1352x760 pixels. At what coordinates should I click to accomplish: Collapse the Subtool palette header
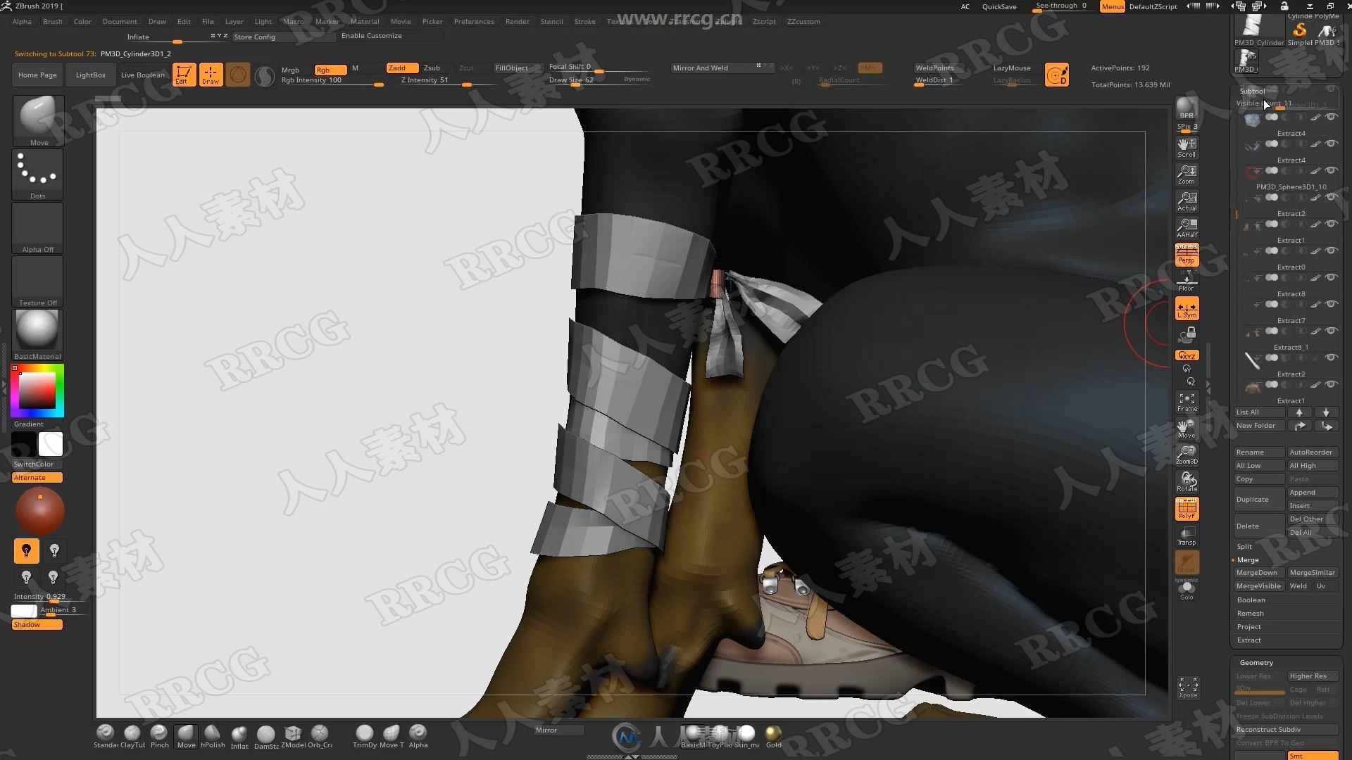pyautogui.click(x=1252, y=91)
